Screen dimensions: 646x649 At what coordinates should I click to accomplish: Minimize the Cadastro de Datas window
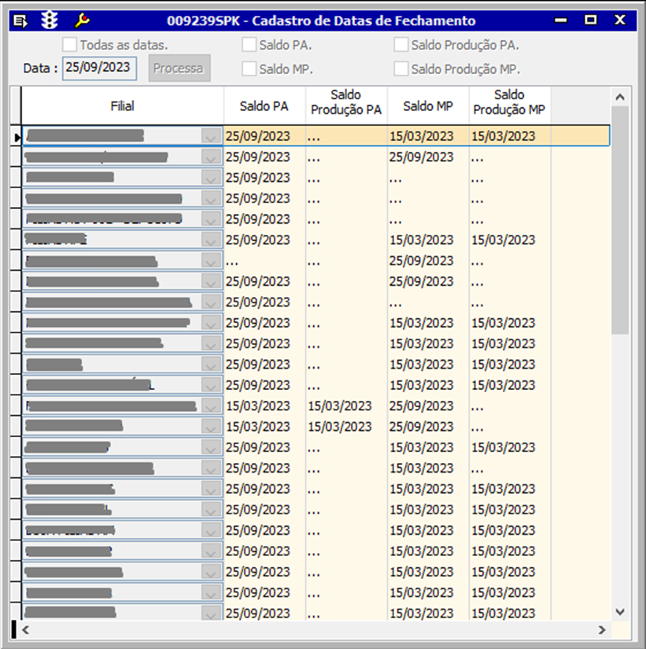click(561, 20)
